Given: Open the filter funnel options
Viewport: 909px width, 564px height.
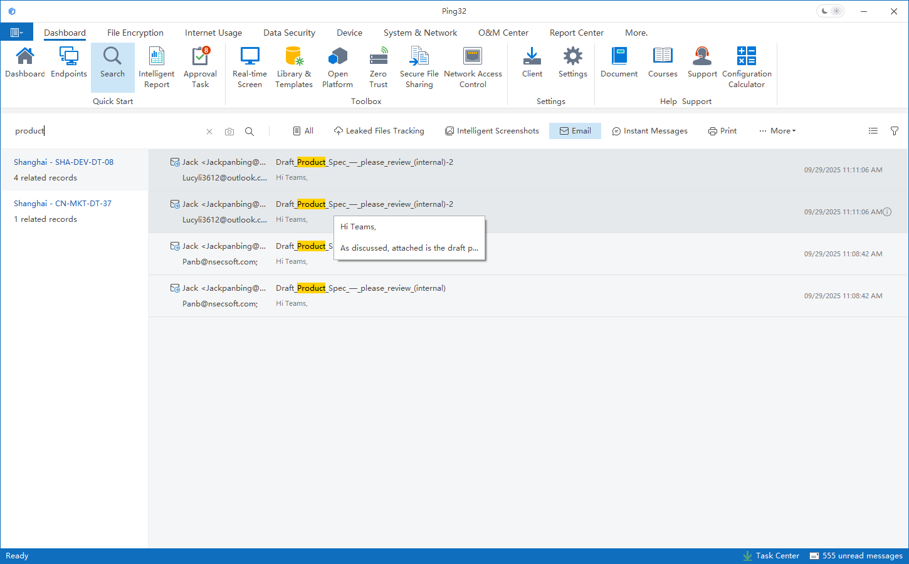Looking at the screenshot, I should 895,131.
